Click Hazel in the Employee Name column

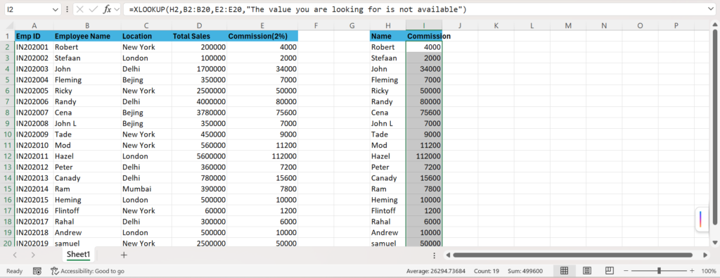point(87,156)
